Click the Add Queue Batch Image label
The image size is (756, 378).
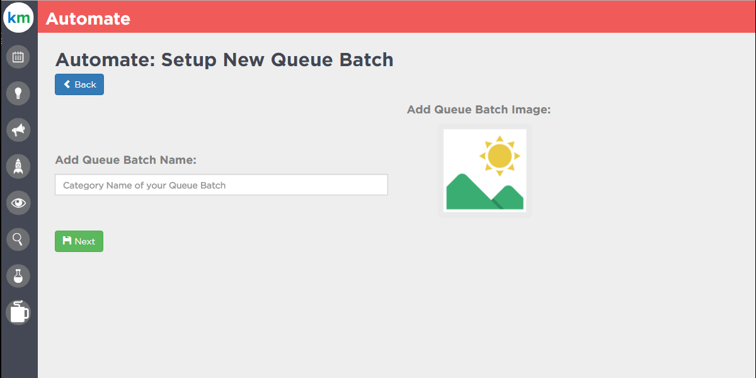click(479, 110)
